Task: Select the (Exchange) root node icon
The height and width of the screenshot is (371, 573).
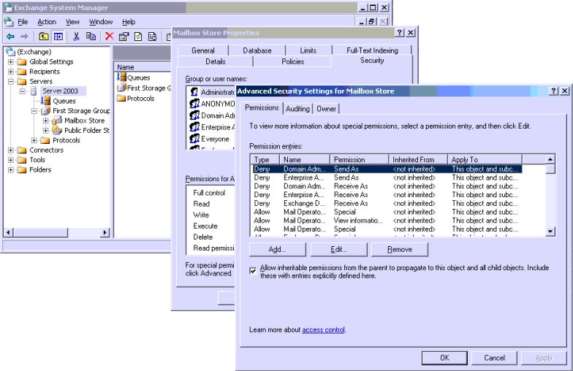Action: [10, 51]
